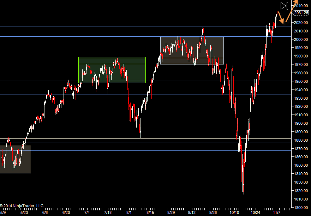
Task: Click the 5/23 date label
Action: tap(24, 212)
